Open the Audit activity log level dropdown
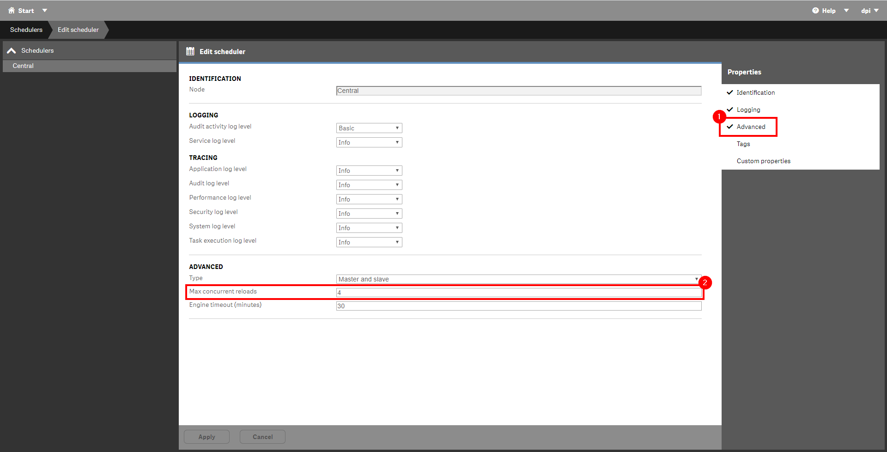Image resolution: width=887 pixels, height=452 pixels. pos(369,128)
